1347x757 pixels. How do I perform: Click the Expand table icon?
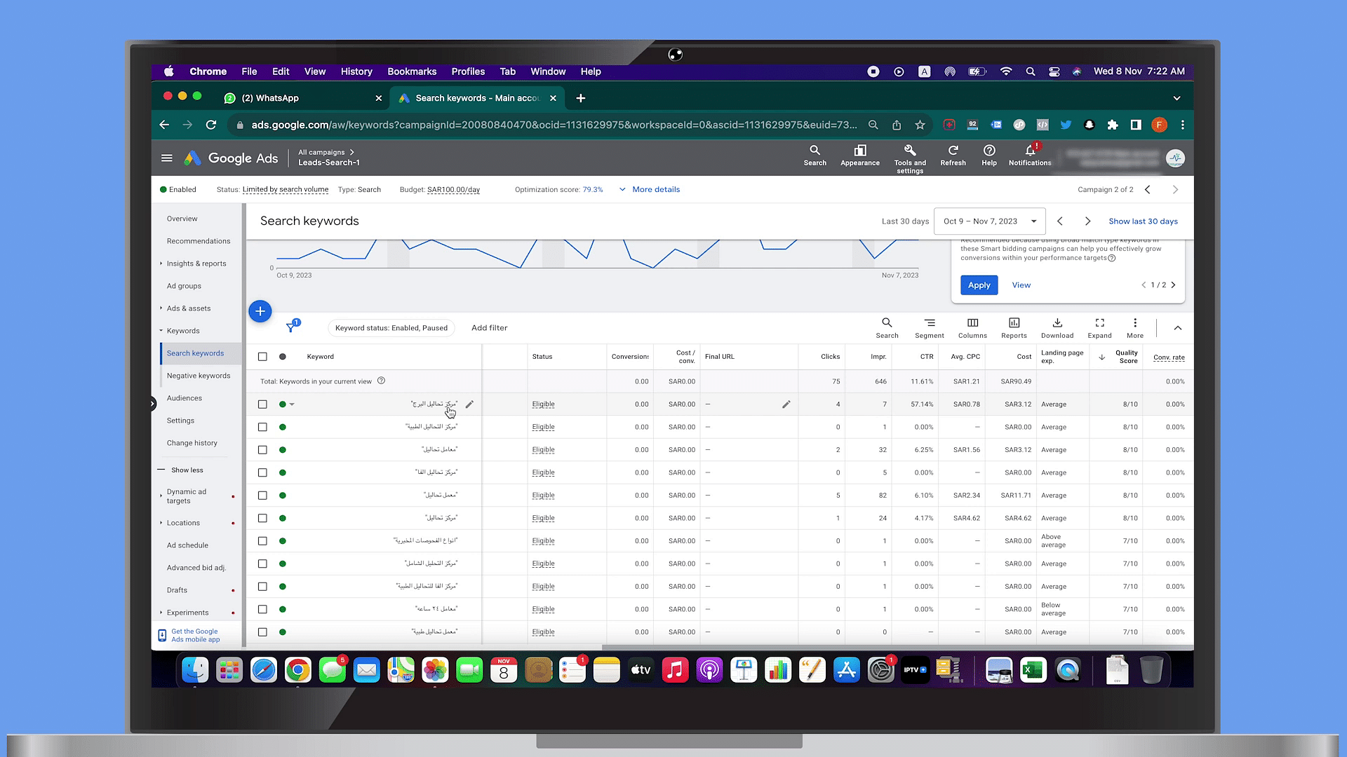tap(1099, 327)
